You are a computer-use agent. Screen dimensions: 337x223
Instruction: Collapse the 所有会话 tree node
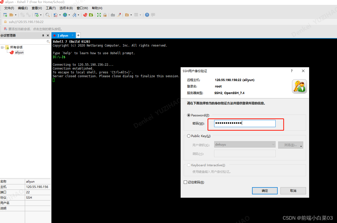[2, 47]
